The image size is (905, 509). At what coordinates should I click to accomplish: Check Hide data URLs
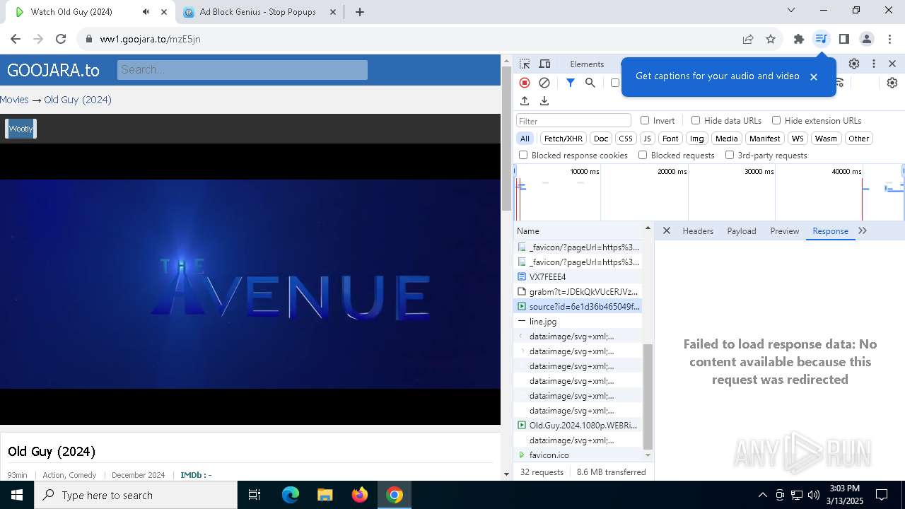click(x=696, y=120)
